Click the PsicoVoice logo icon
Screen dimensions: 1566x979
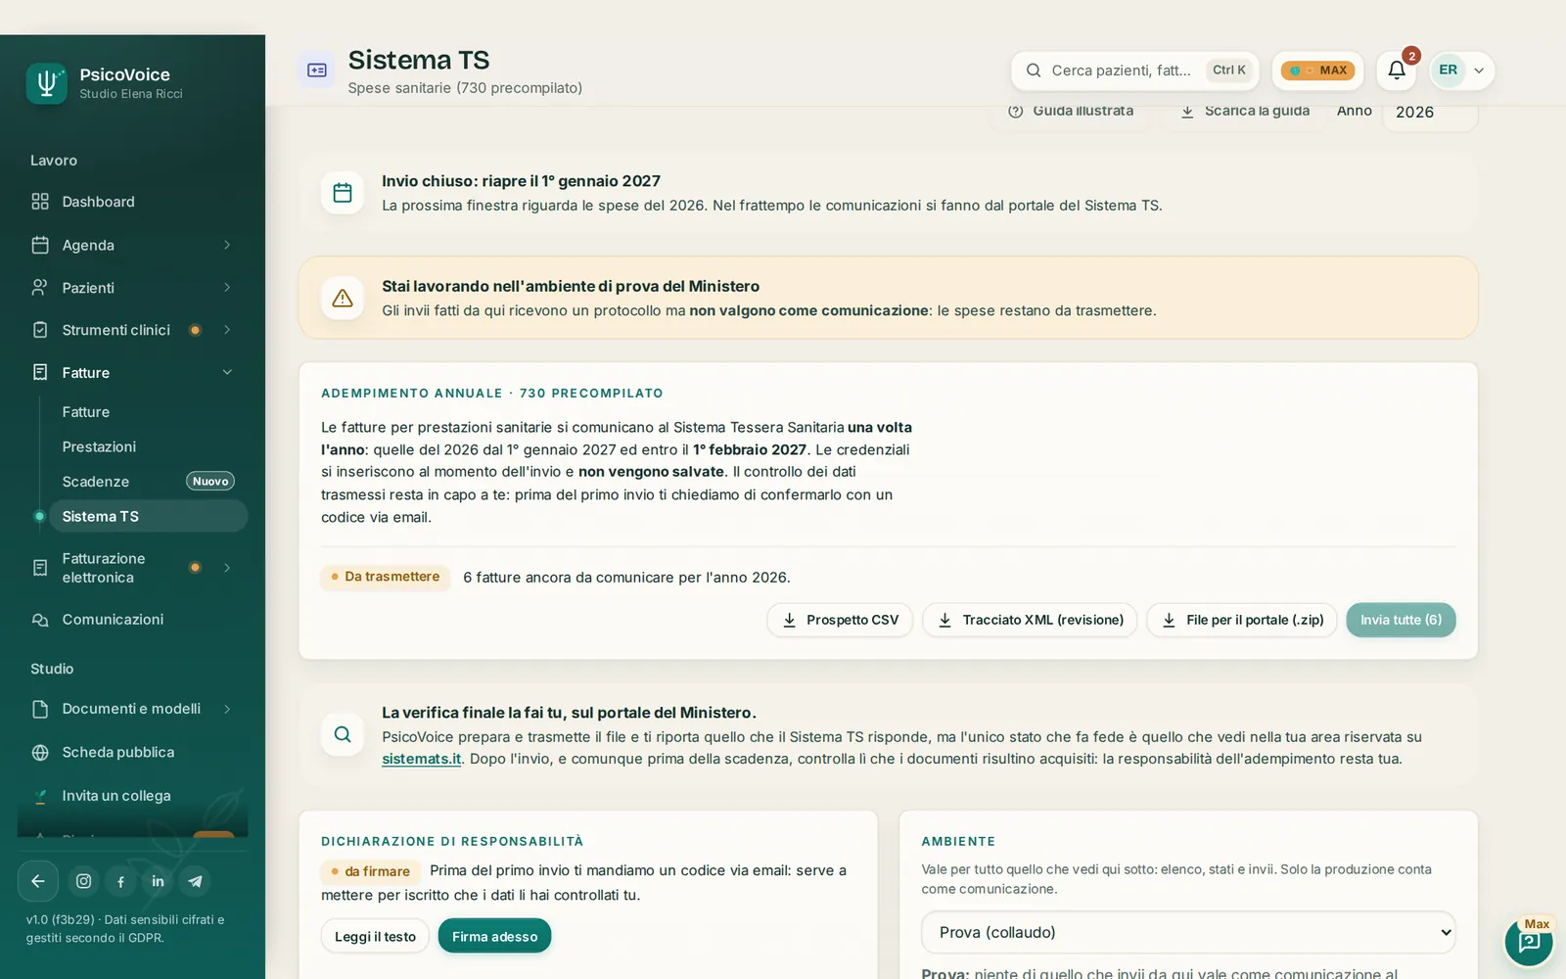click(46, 83)
